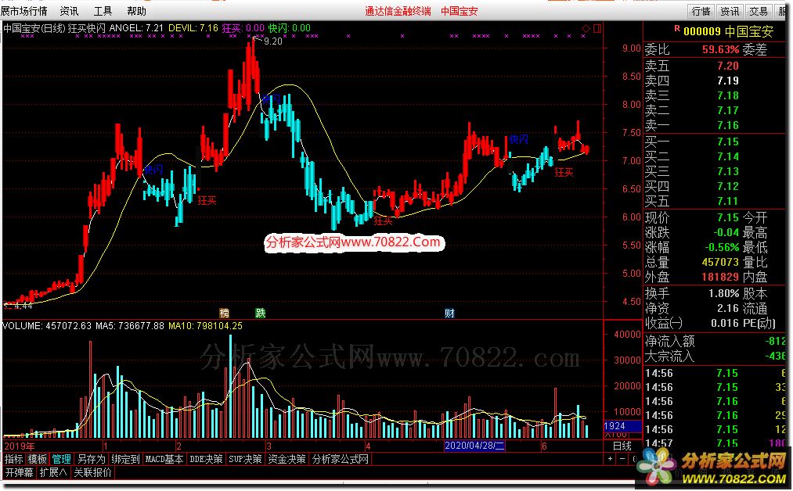Open the 帮助 menu
This screenshot has height=491, width=793.
136,11
